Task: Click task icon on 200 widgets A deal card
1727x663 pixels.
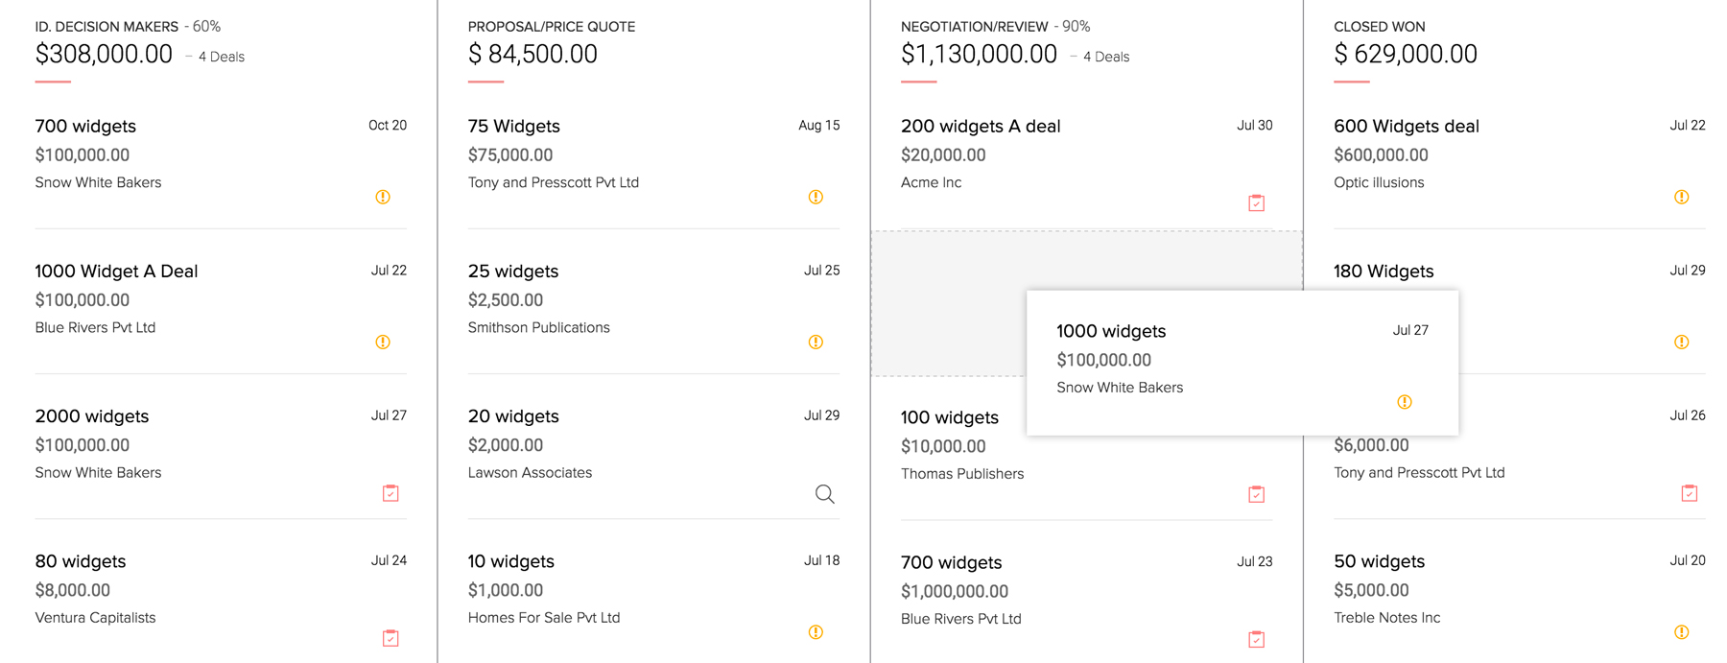Action: point(1256,202)
